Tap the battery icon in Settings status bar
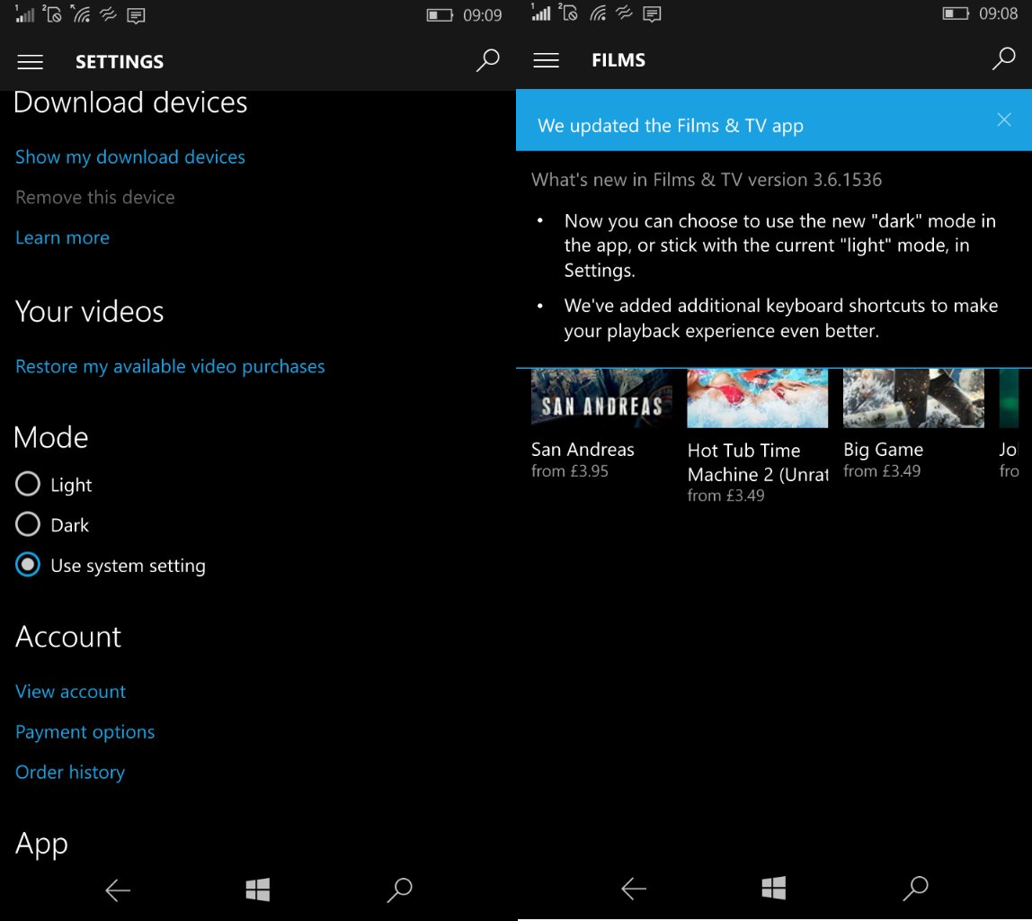The image size is (1032, 921). [440, 15]
